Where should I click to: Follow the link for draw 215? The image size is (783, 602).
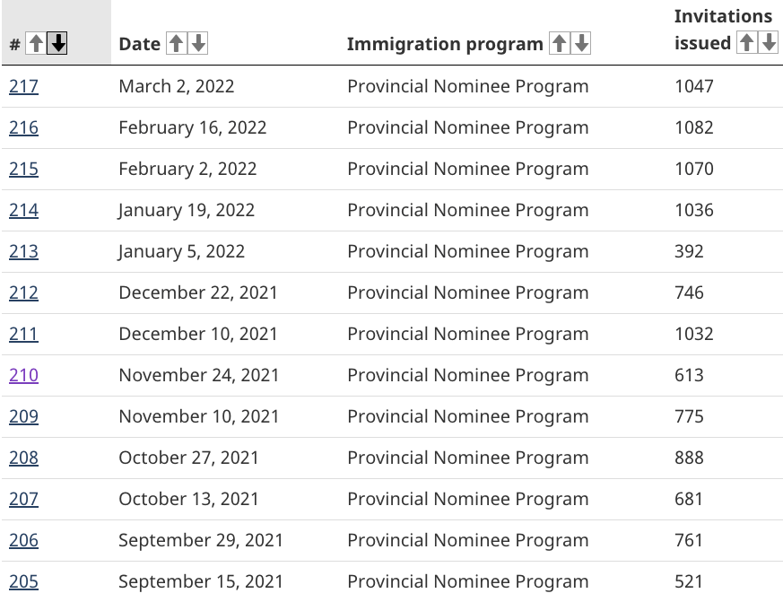click(23, 169)
